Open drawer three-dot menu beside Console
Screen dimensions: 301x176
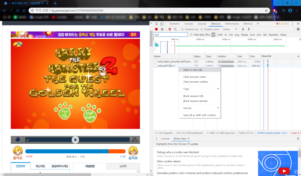(x=156, y=138)
